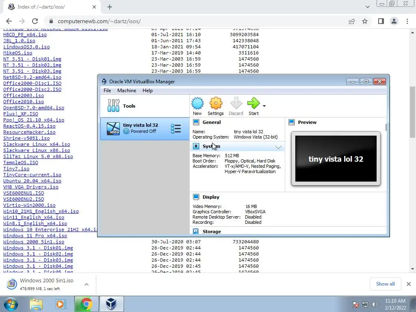Click the browser forward arrow
Viewport: 416px width, 312px height.
pos(22,21)
